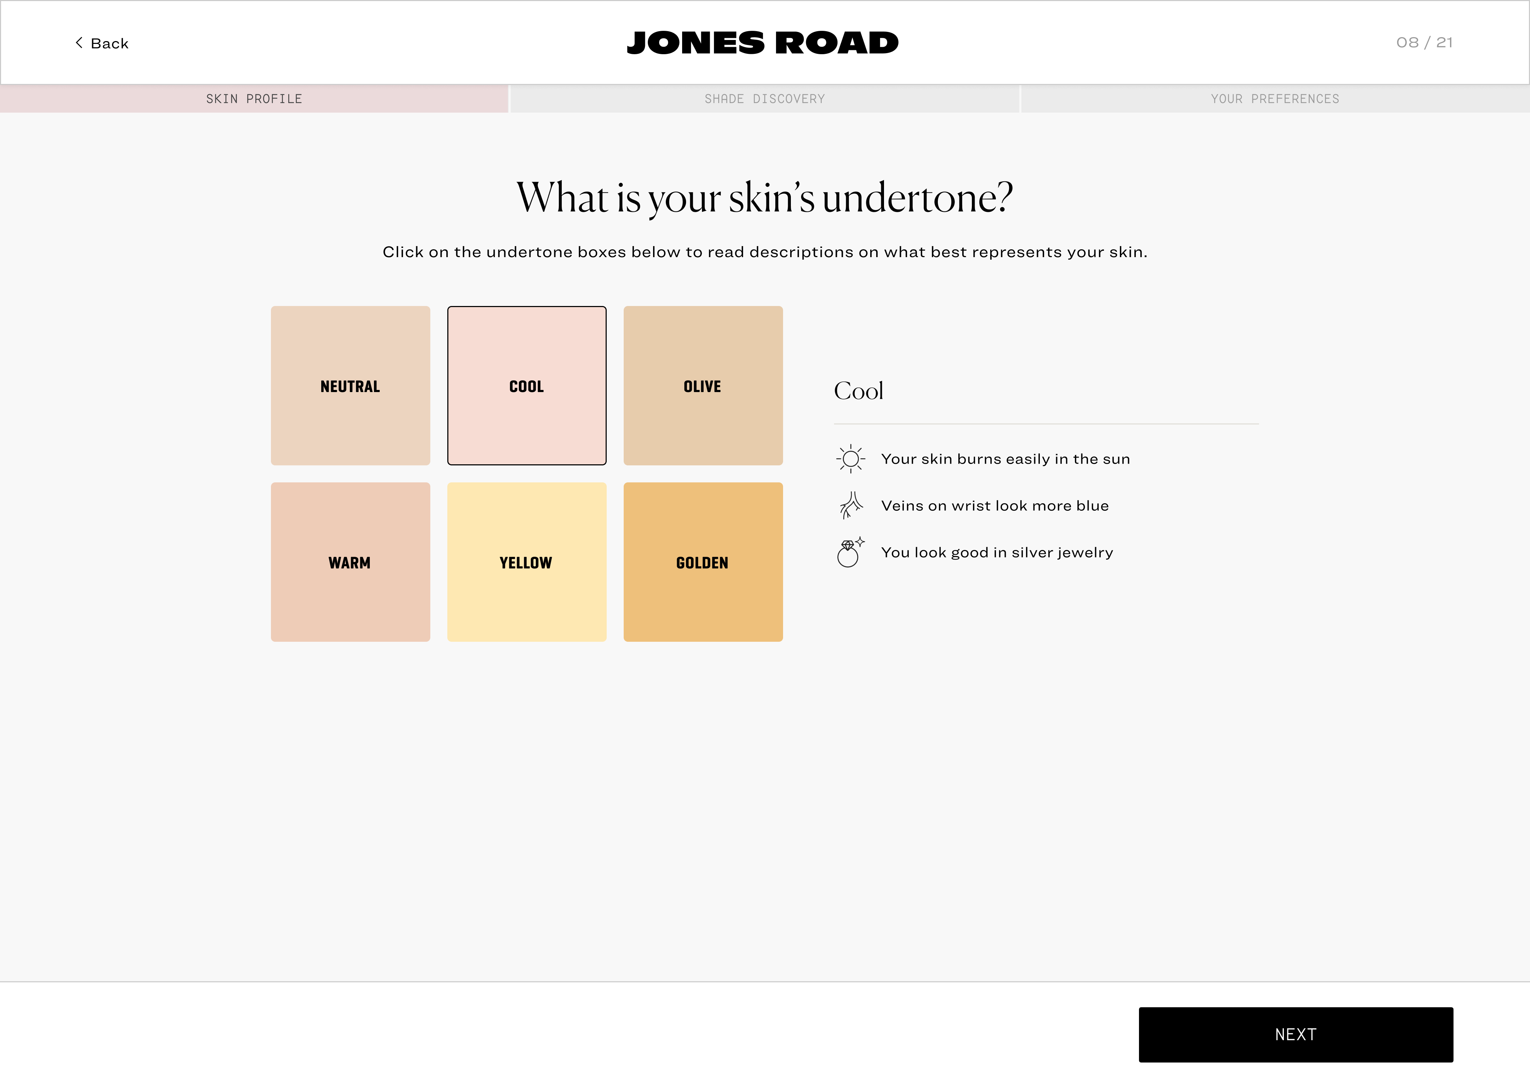
Task: Toggle the currently selected Cool swatch off
Action: (527, 386)
